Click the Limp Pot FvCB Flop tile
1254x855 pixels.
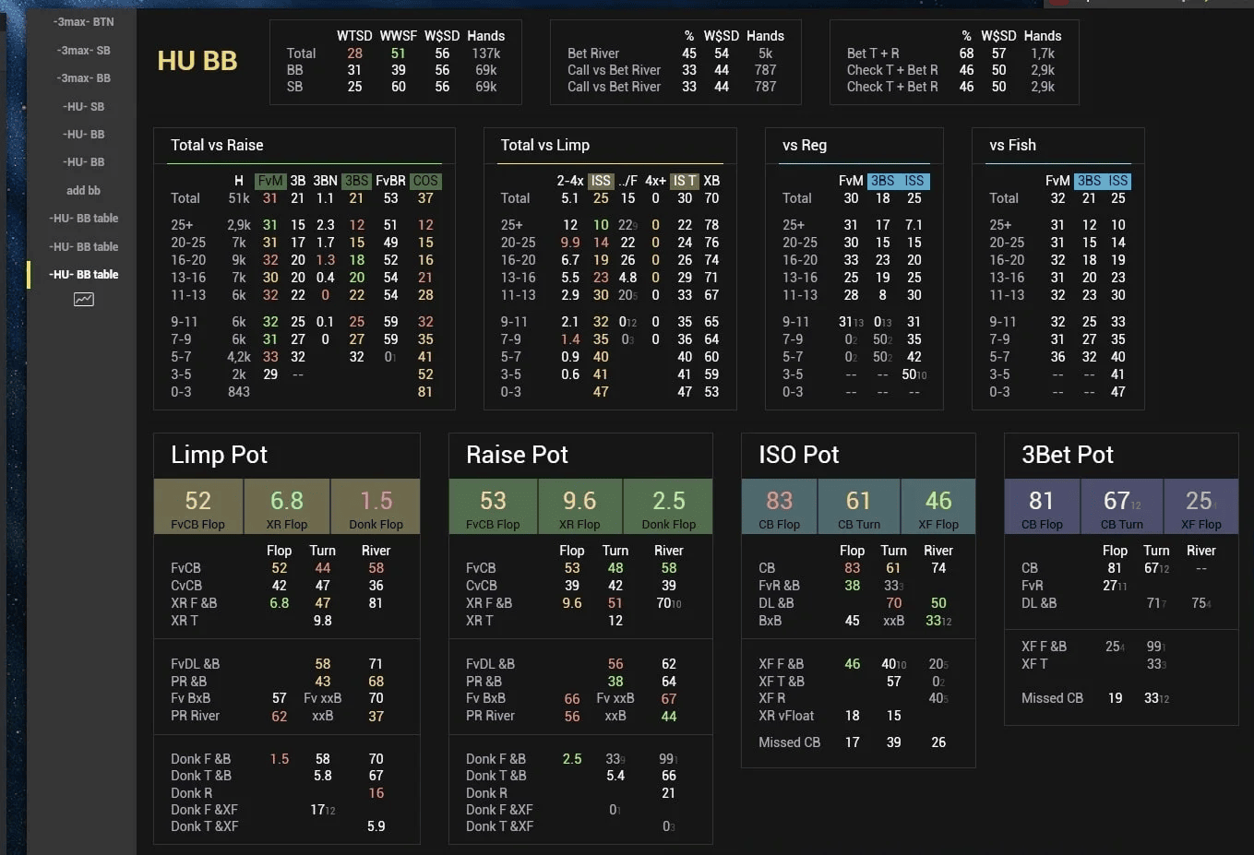click(x=197, y=506)
